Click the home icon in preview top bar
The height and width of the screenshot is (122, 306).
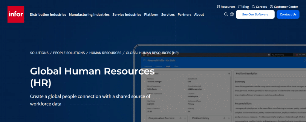(x=144, y=55)
